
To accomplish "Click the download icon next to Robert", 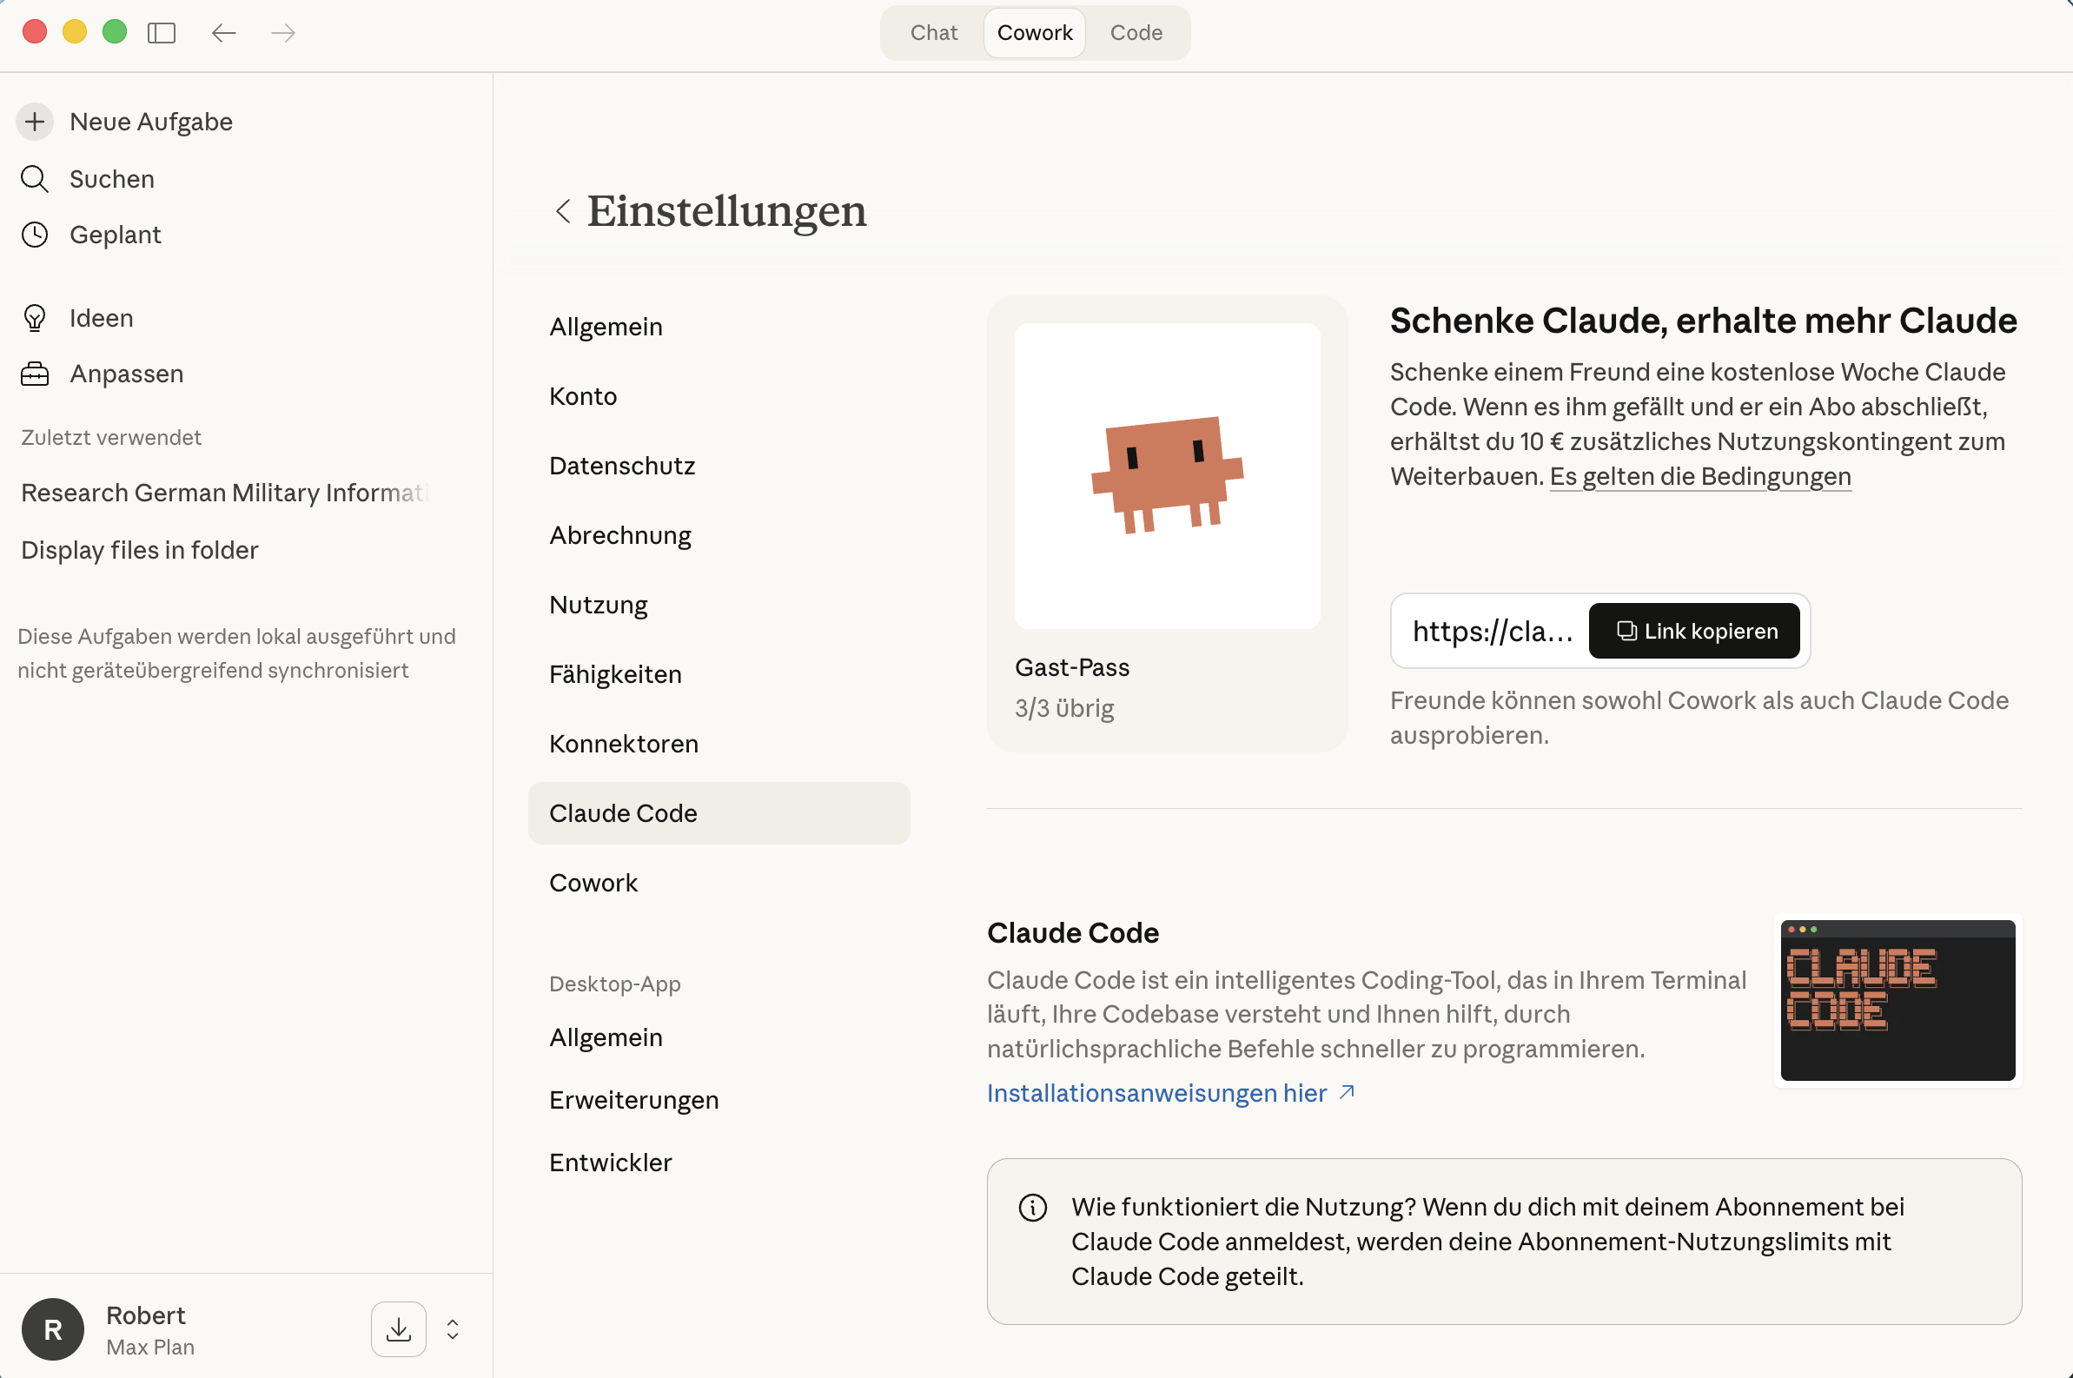I will tap(398, 1328).
